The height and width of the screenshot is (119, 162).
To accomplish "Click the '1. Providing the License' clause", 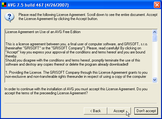I will (x=76, y=75).
